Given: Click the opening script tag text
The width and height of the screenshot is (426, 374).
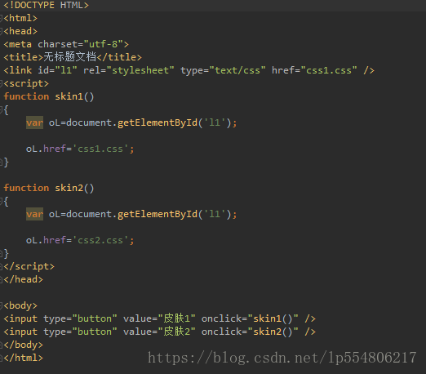Looking at the screenshot, I should (x=26, y=83).
